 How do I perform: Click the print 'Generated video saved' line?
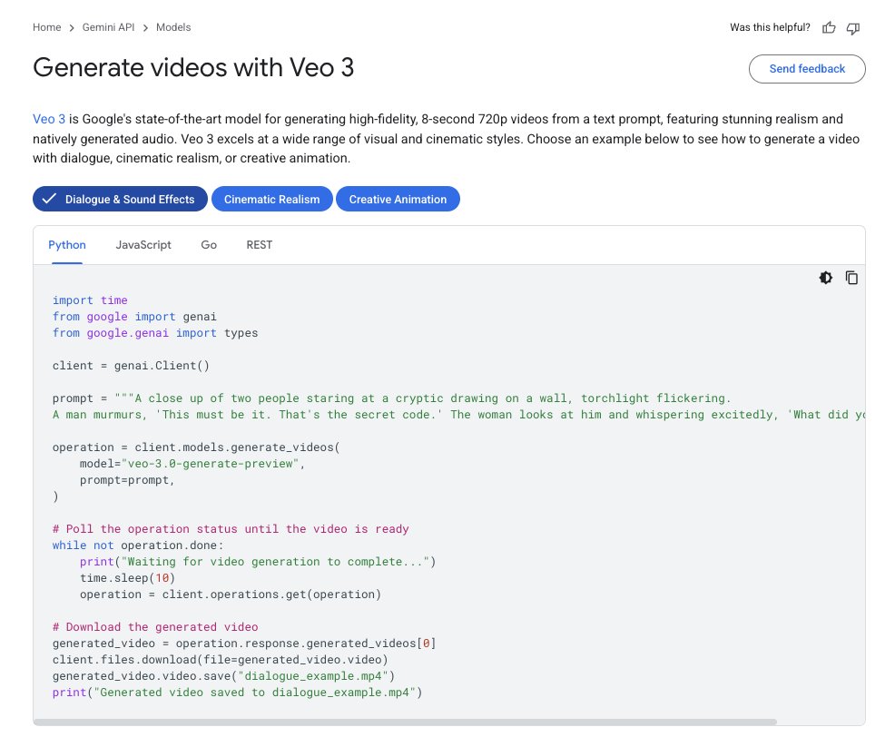point(238,693)
